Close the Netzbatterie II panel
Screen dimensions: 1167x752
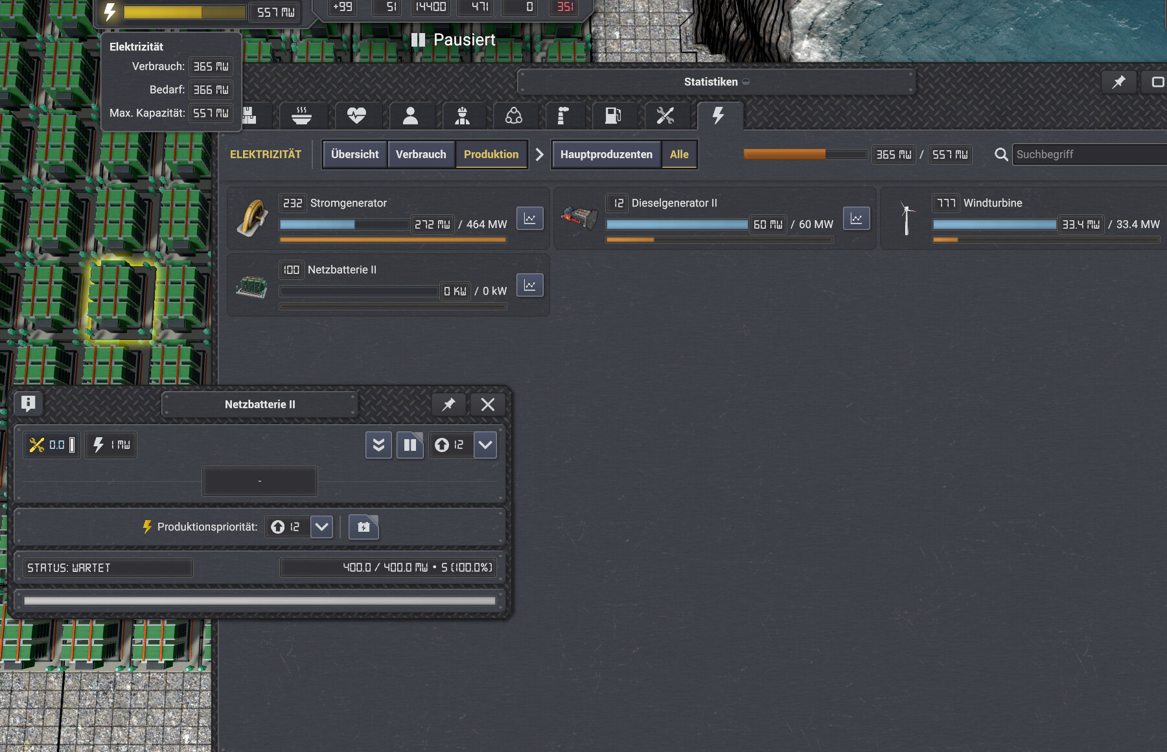(x=488, y=404)
